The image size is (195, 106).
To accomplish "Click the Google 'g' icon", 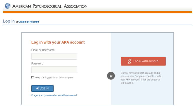I will click(x=129, y=61).
